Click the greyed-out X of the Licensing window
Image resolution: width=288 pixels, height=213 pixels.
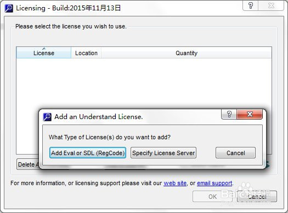point(271,5)
